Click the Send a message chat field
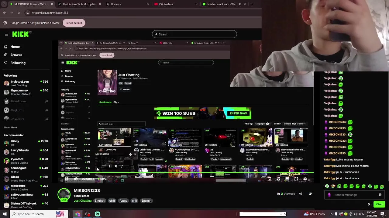Image resolution: width=389 pixels, height=218 pixels. click(x=354, y=195)
